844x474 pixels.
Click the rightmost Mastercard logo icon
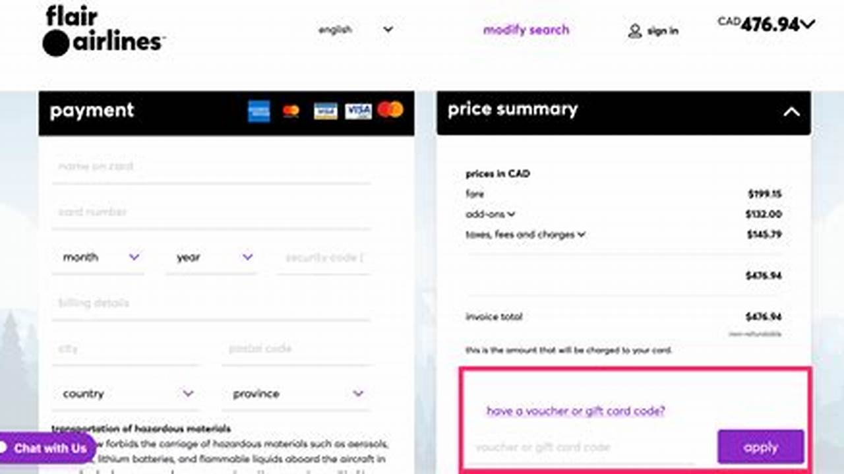[390, 110]
